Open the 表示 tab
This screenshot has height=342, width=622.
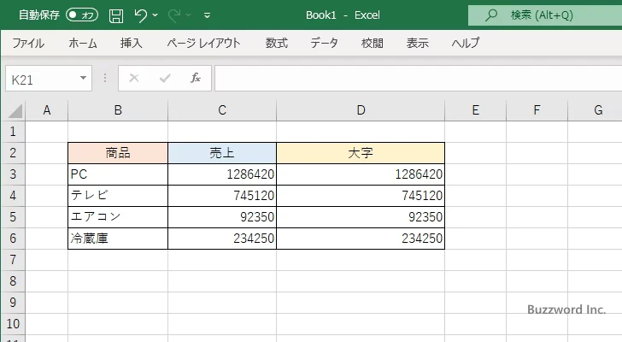417,43
